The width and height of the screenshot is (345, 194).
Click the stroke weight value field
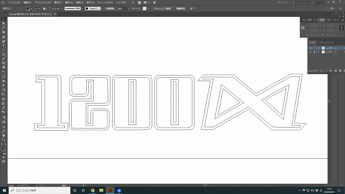point(56,9)
